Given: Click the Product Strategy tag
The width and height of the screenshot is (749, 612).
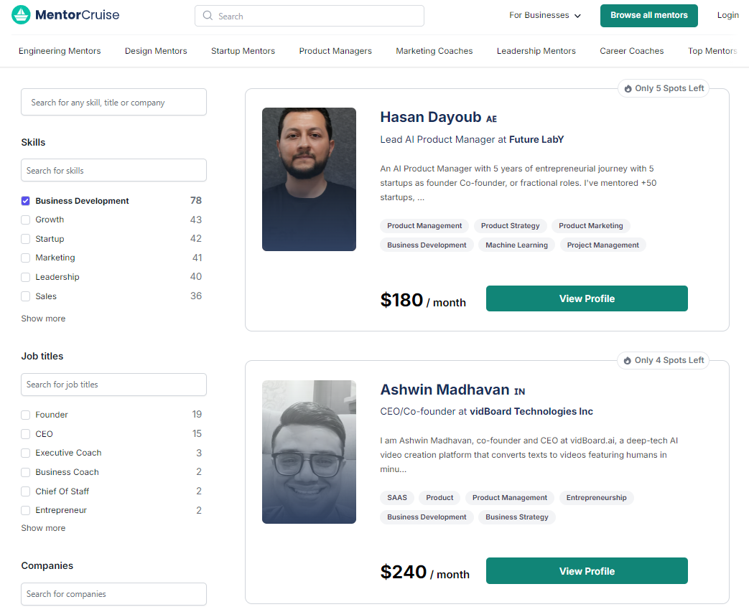Looking at the screenshot, I should coord(510,226).
